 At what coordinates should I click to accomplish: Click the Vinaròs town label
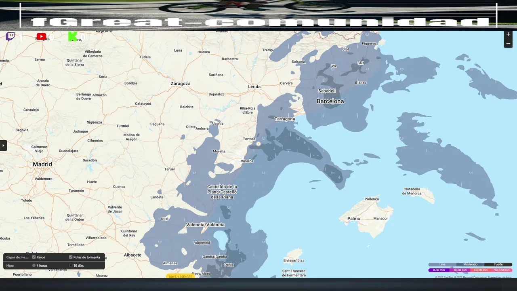coord(247,161)
